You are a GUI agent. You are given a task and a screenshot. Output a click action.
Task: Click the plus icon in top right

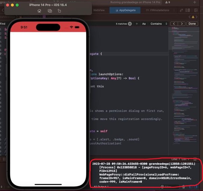(195, 2)
